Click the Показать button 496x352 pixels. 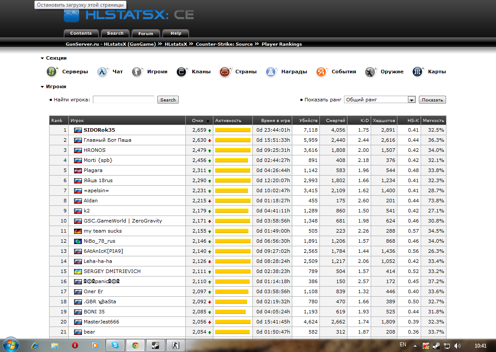(x=432, y=100)
